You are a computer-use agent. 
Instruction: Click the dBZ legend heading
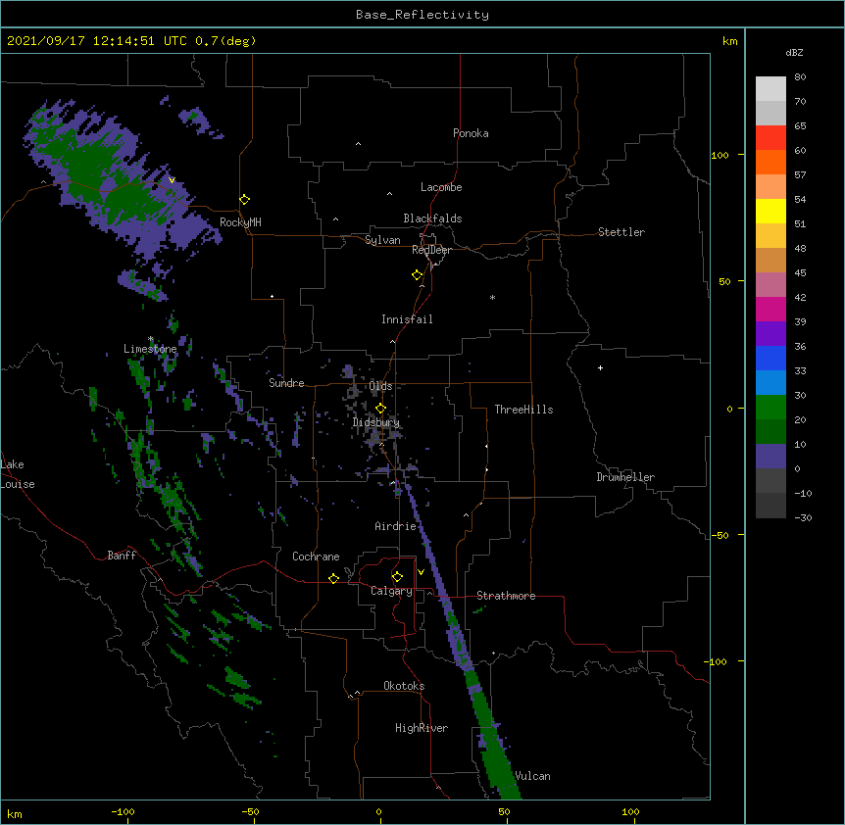click(x=794, y=52)
